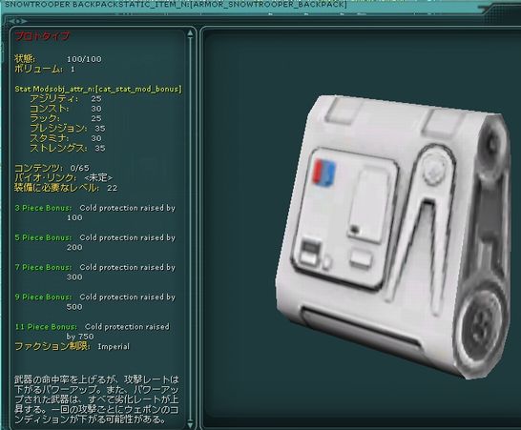Image resolution: width=521 pixels, height=430 pixels.
Task: Click the 'ストレングス: 35' stat row
Action: click(68, 148)
